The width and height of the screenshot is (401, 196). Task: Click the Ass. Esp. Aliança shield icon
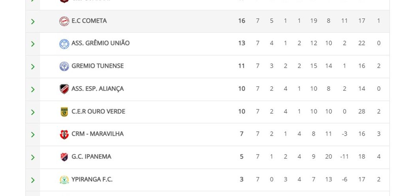[64, 89]
